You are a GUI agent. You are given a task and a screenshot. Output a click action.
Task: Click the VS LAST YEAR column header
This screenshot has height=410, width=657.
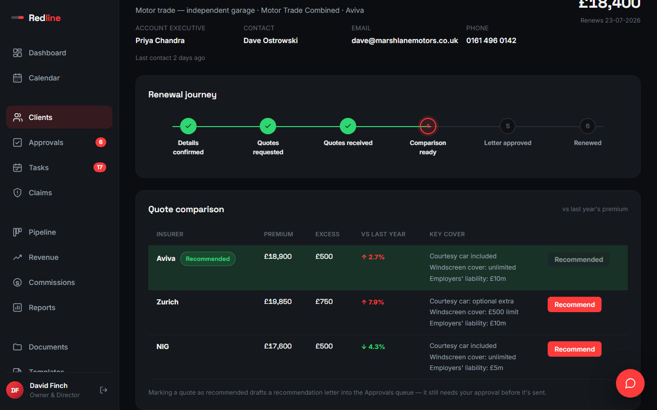(x=383, y=234)
